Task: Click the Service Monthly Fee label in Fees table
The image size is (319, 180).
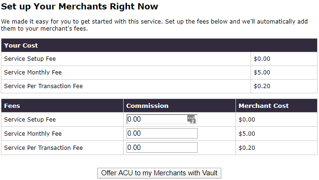Action: [33, 133]
